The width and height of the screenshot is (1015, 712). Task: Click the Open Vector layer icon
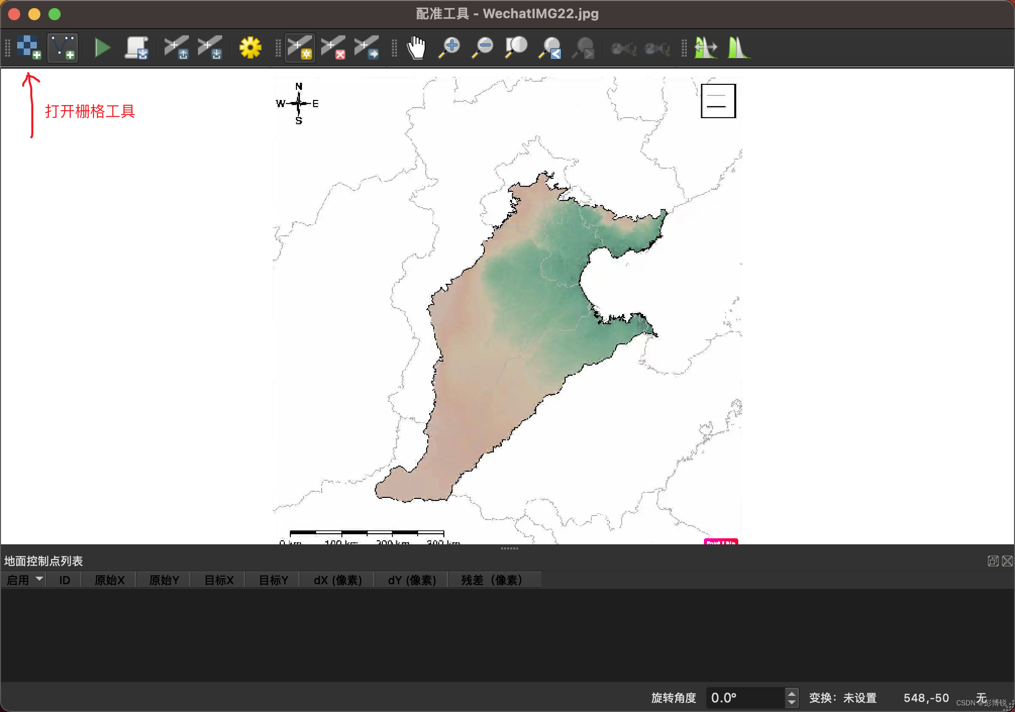(x=63, y=47)
